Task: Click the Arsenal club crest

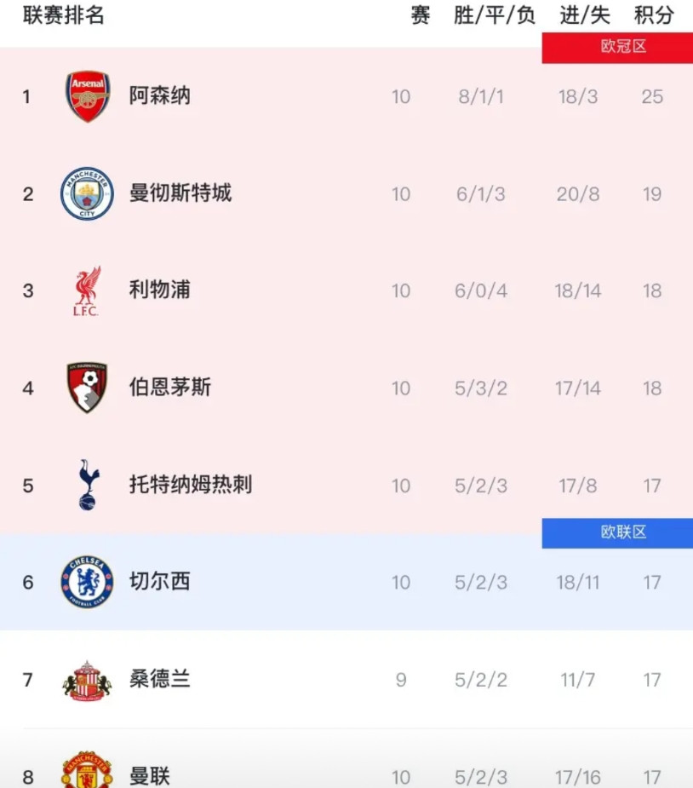Action: click(88, 96)
